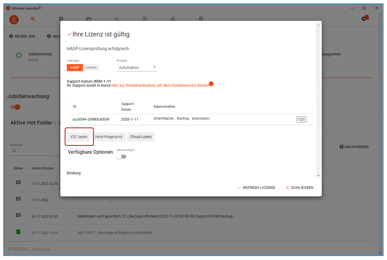Switch to the Weitere license type tab
Viewport: 387px width, 260px height.
(x=91, y=67)
